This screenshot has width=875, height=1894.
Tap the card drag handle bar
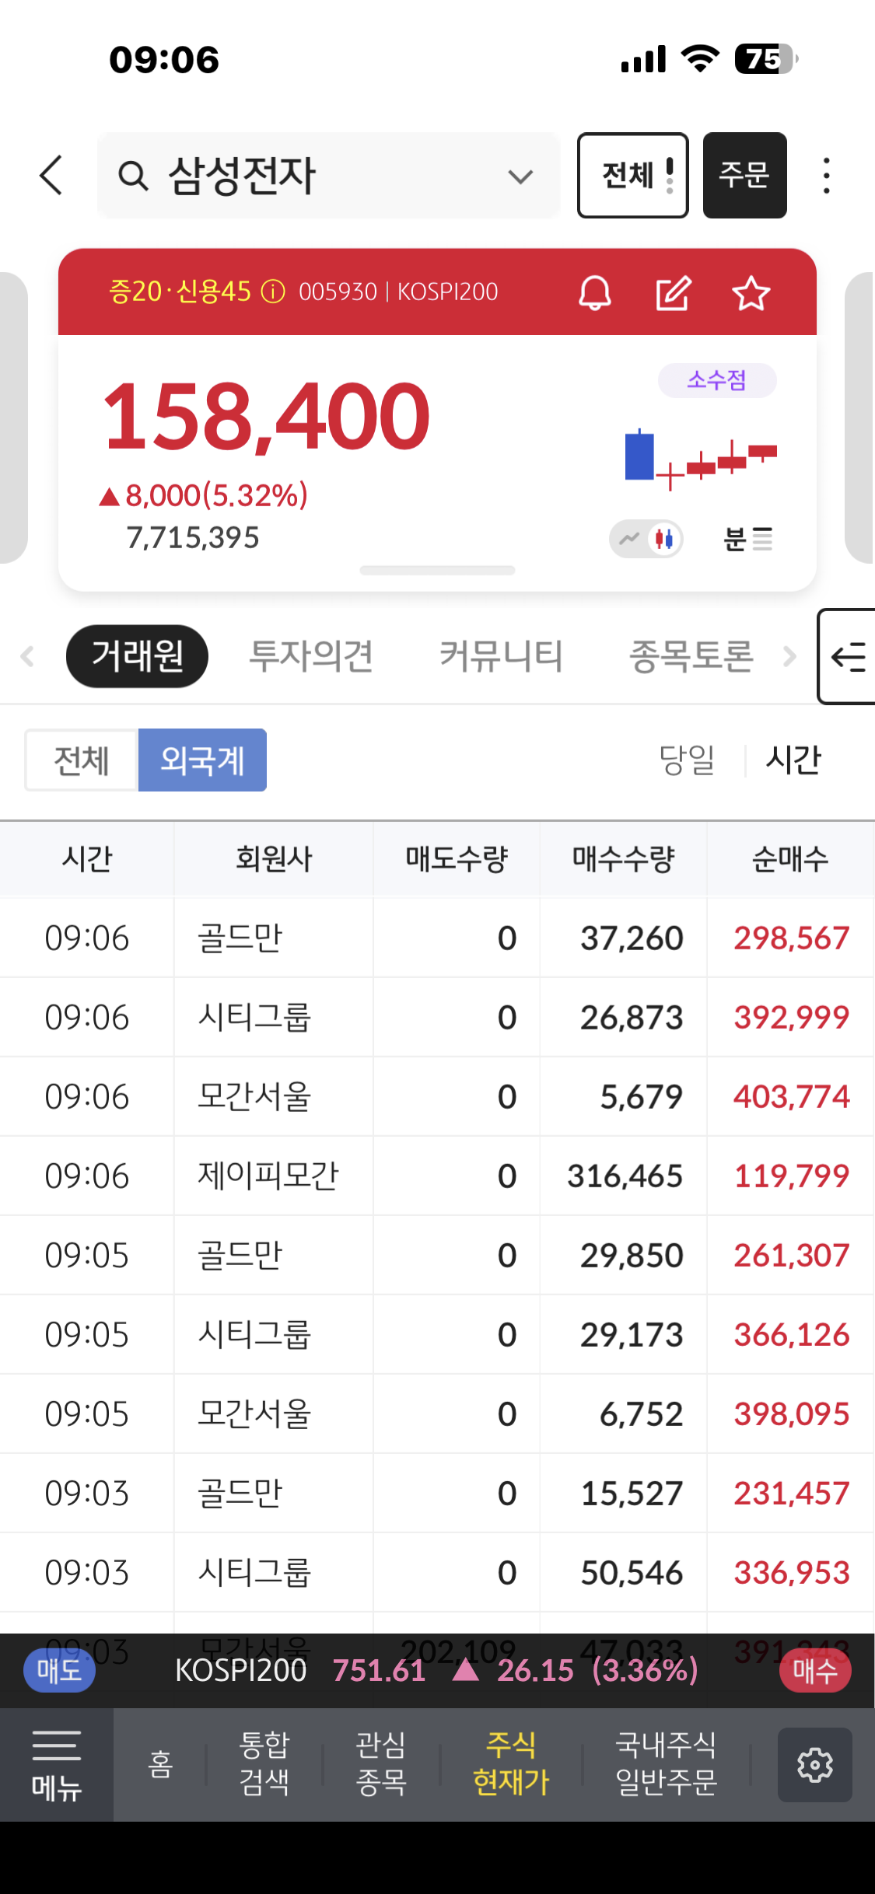437,571
